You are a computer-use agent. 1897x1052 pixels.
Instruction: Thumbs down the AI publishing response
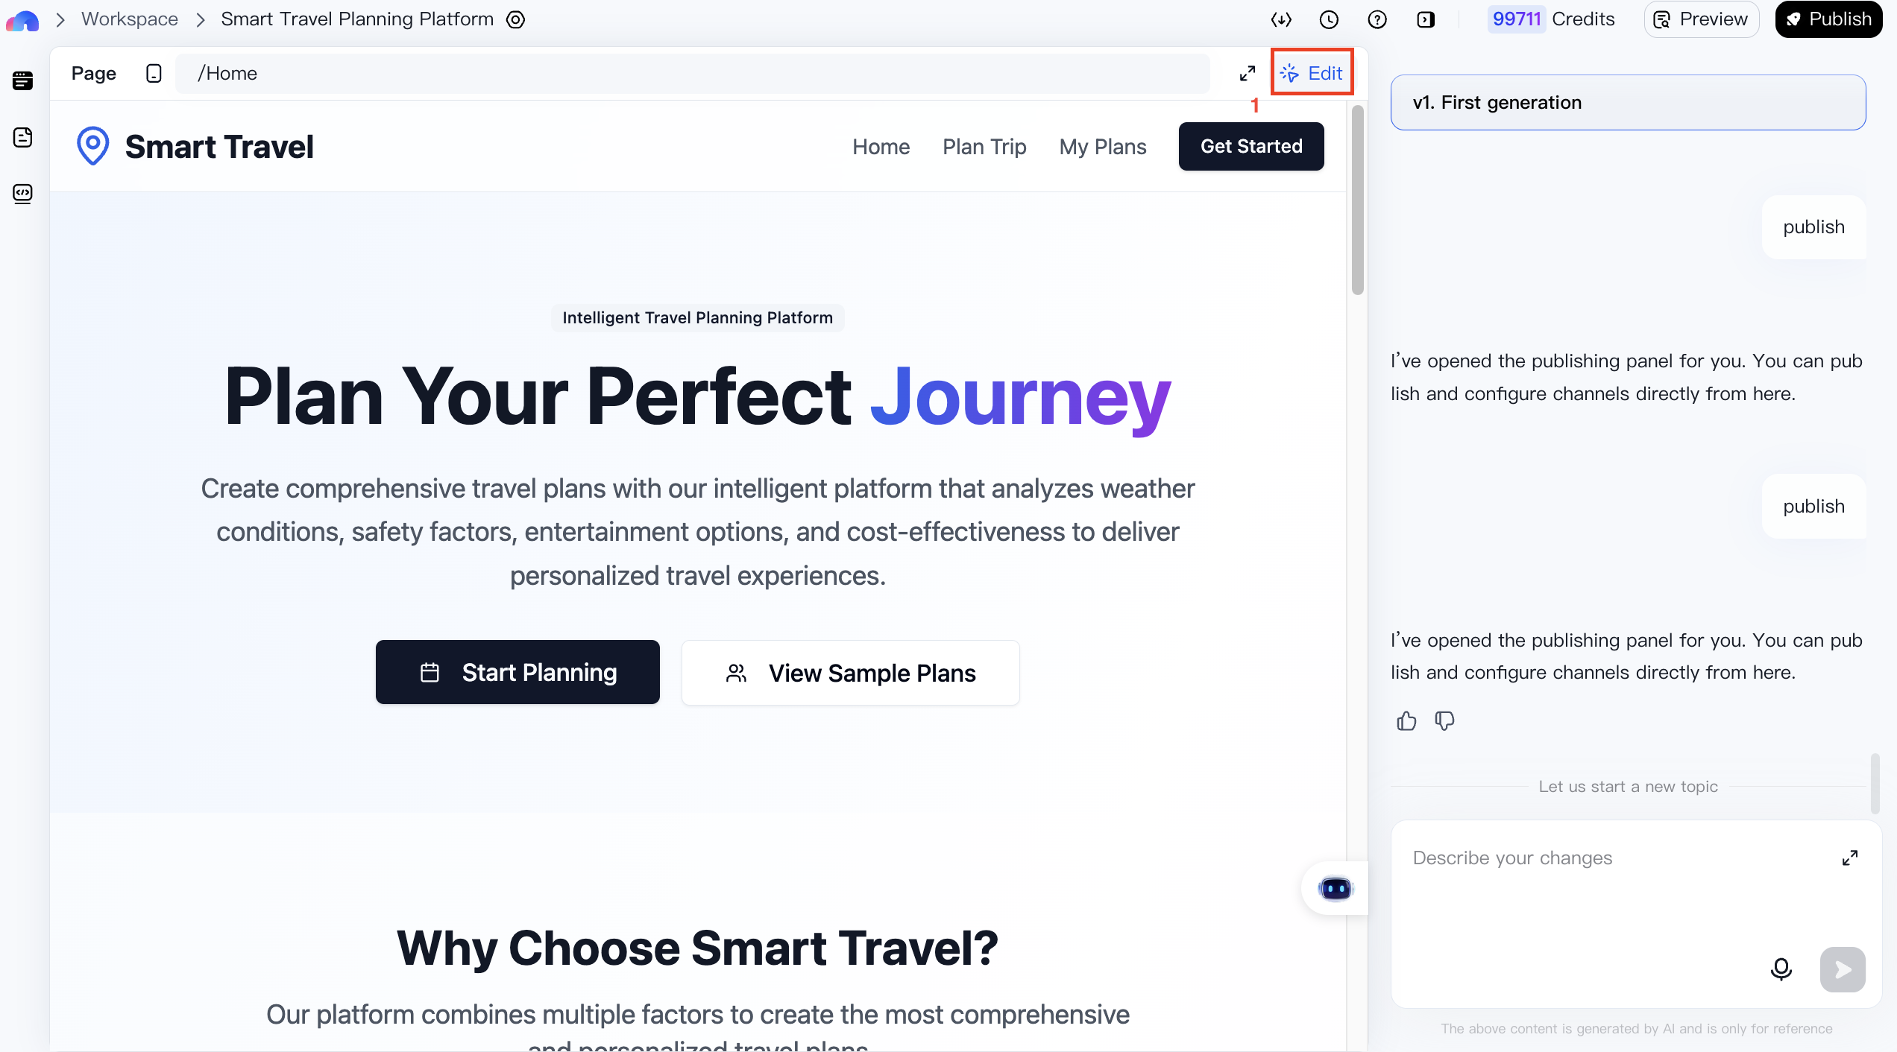coord(1444,720)
